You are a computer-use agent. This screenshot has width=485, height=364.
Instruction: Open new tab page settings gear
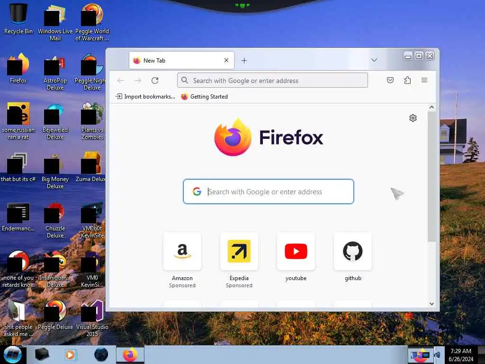pyautogui.click(x=413, y=118)
